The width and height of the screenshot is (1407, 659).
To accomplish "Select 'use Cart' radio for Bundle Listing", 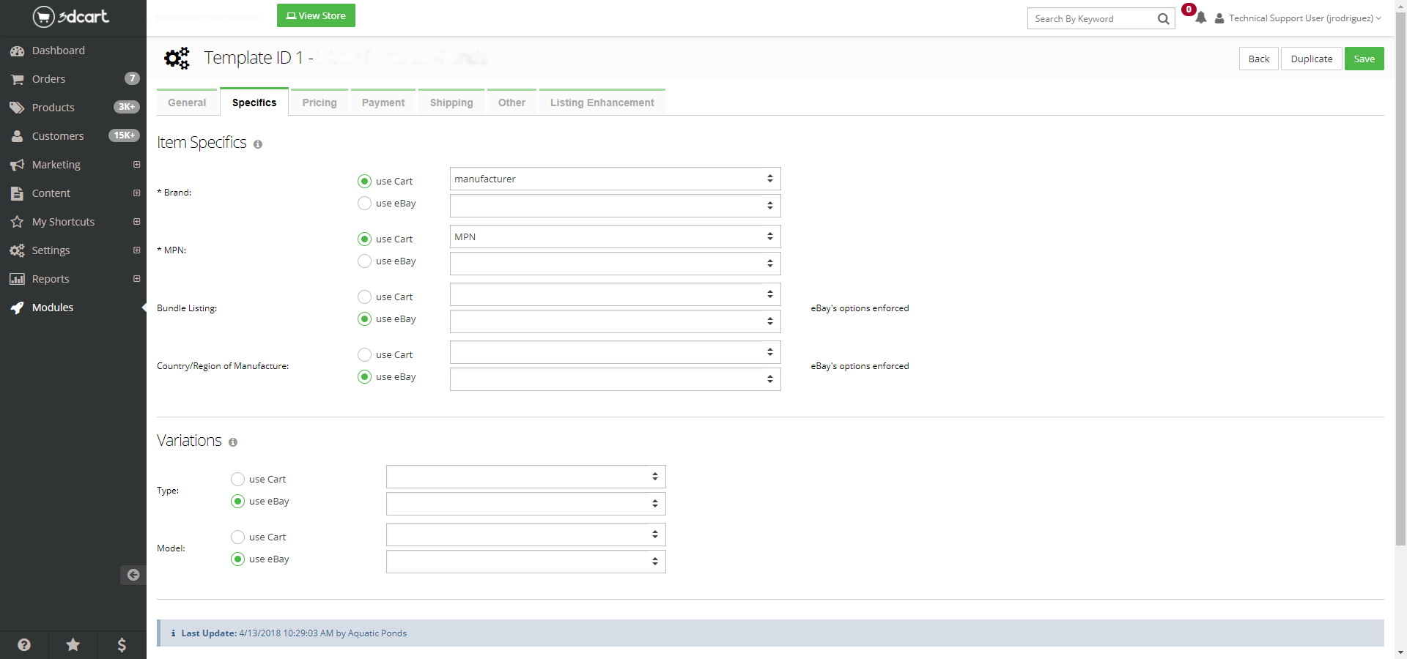I will [364, 297].
